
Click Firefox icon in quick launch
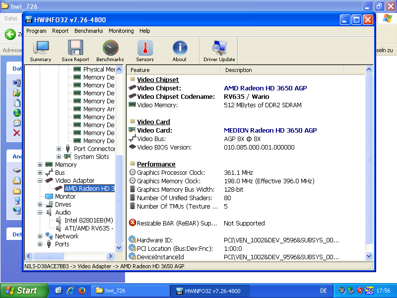82,291
